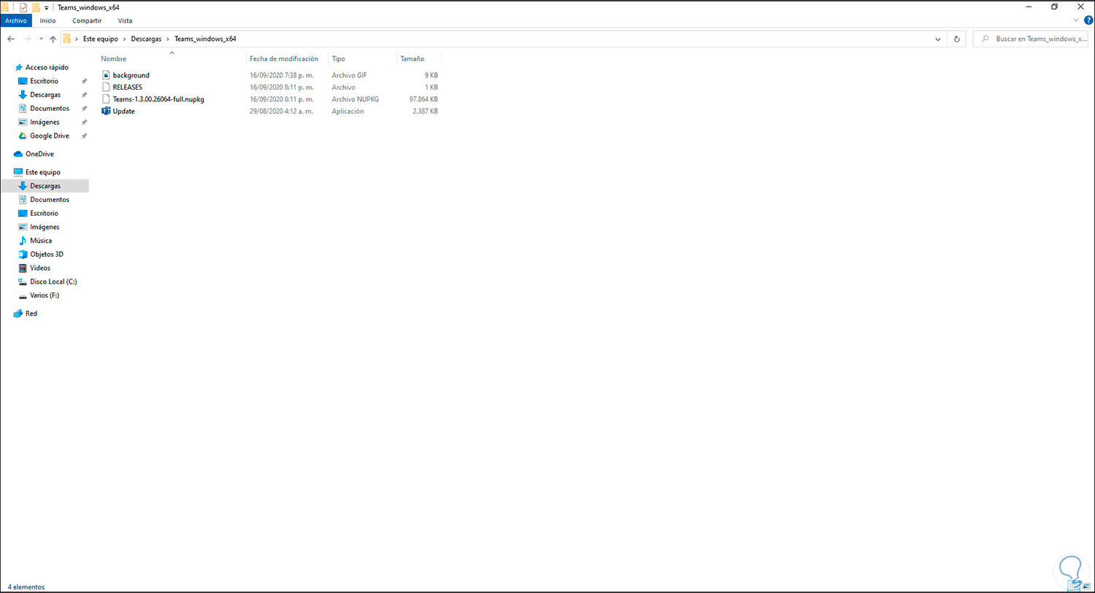
Task: Click the New folder icon in title bar
Action: pyautogui.click(x=35, y=7)
